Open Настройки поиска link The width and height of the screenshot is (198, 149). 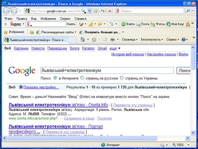(161, 54)
